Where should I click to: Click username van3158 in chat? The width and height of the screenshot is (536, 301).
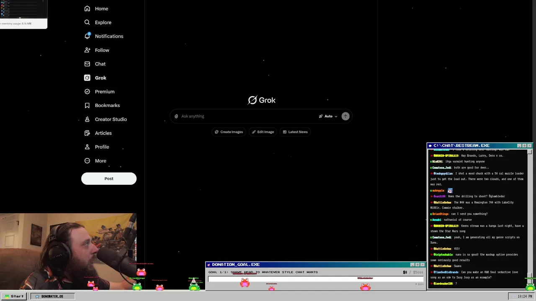(x=439, y=196)
